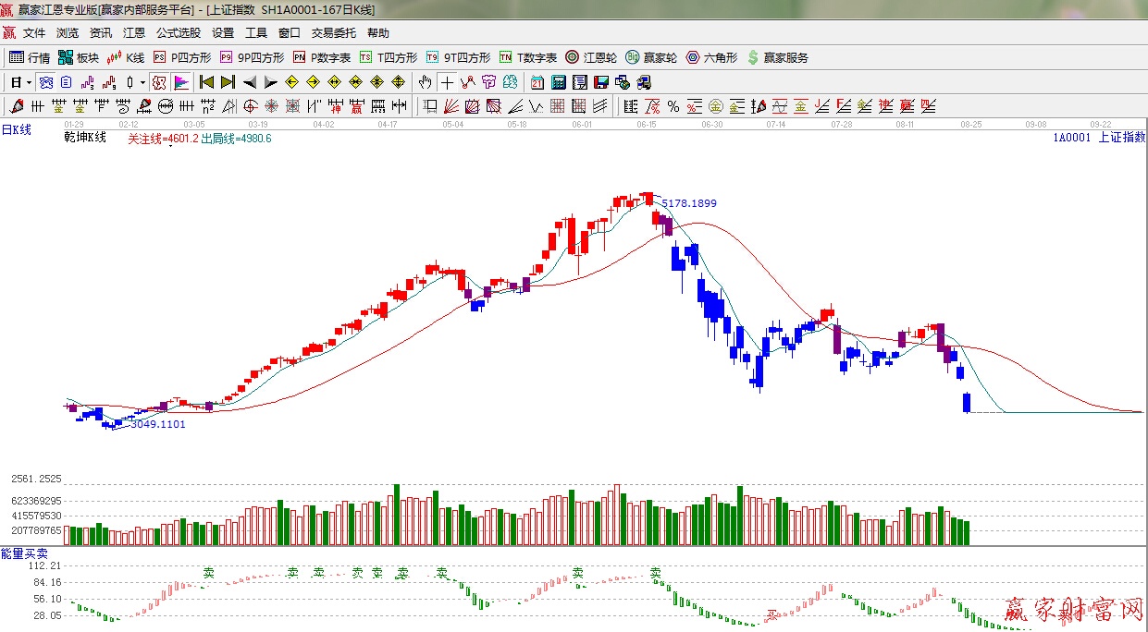Expand the 日 period dropdown arrow
The height and width of the screenshot is (632, 1148).
point(30,82)
